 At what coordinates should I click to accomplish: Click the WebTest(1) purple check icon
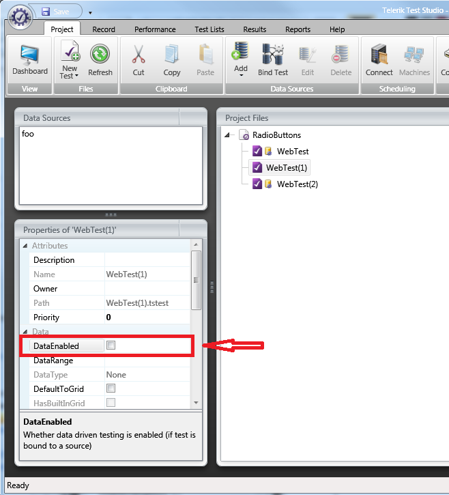click(x=257, y=167)
